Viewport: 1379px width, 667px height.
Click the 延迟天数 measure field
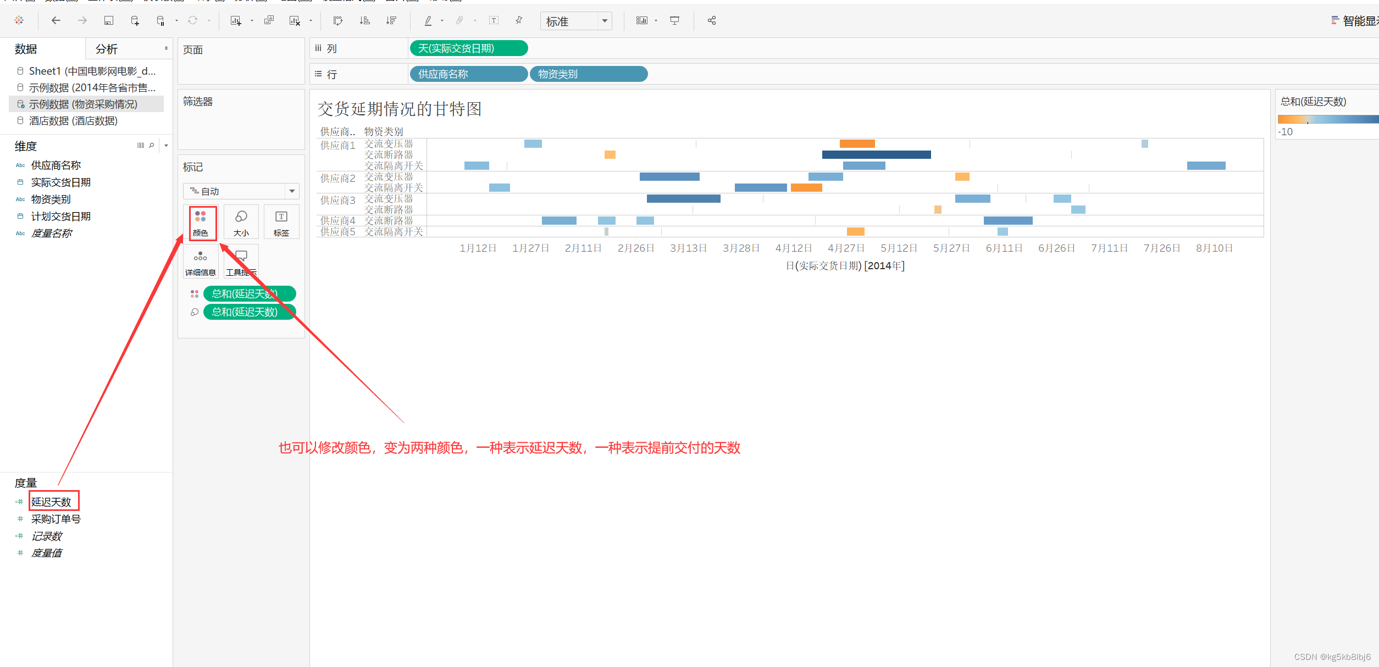click(x=51, y=502)
